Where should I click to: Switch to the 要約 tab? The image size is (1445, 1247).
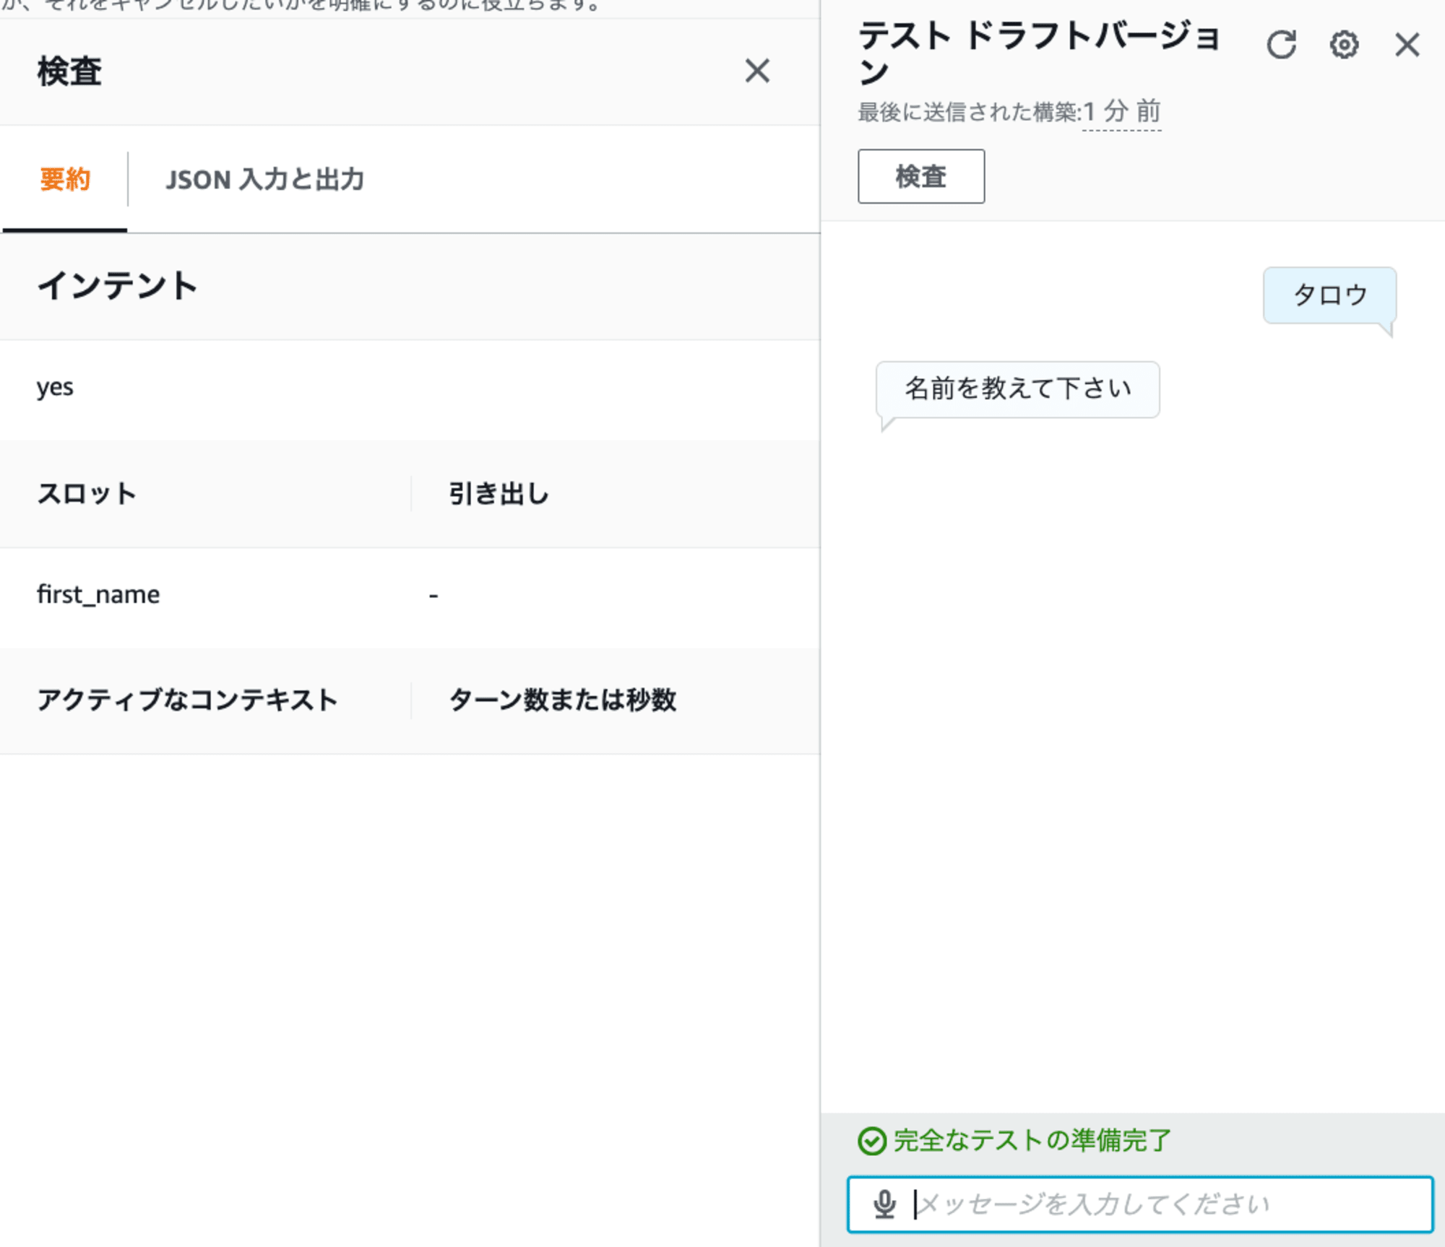click(65, 179)
